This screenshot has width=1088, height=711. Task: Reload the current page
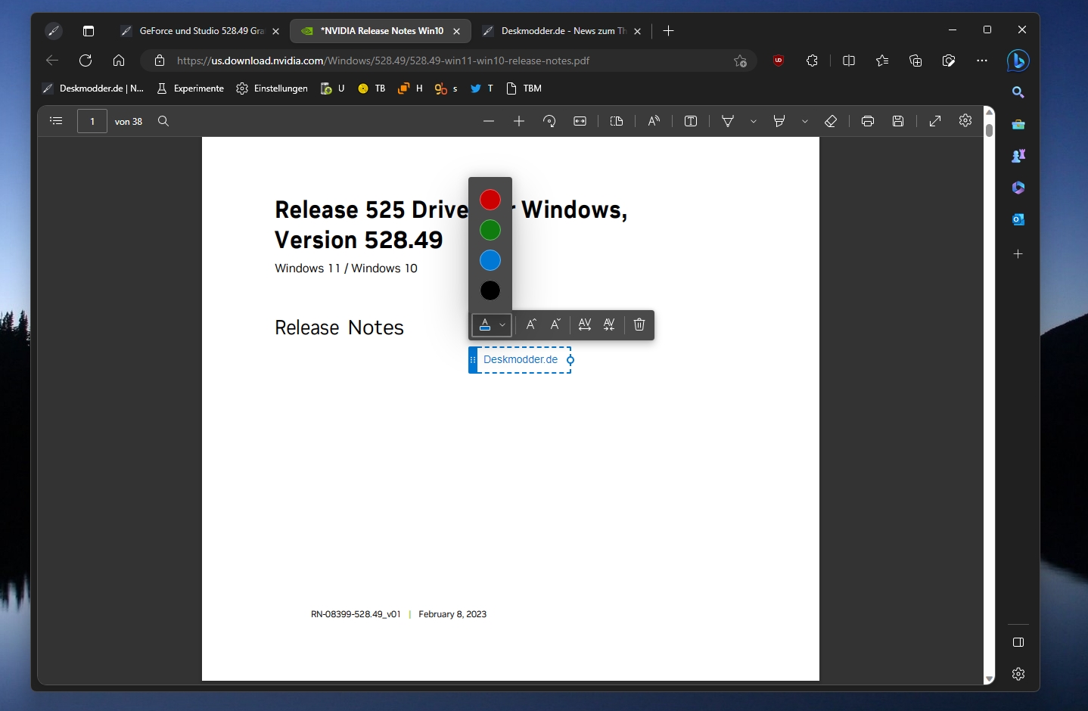tap(85, 61)
